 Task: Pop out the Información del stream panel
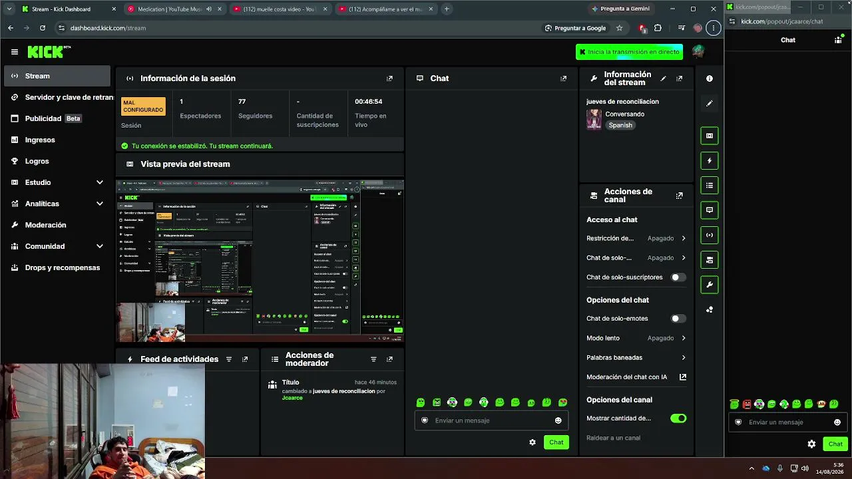679,79
